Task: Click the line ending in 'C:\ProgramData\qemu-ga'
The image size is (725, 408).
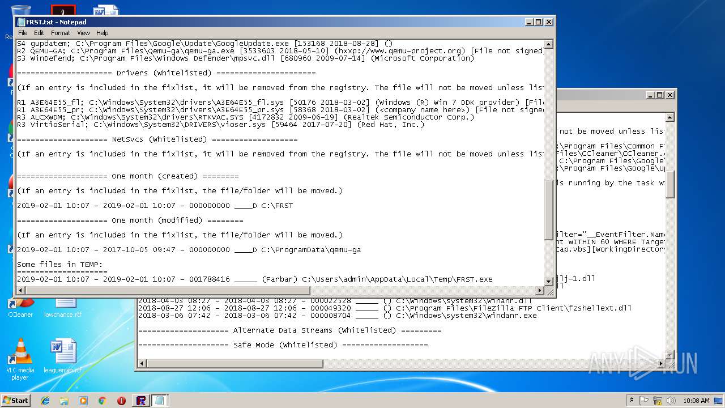Action: coord(189,249)
